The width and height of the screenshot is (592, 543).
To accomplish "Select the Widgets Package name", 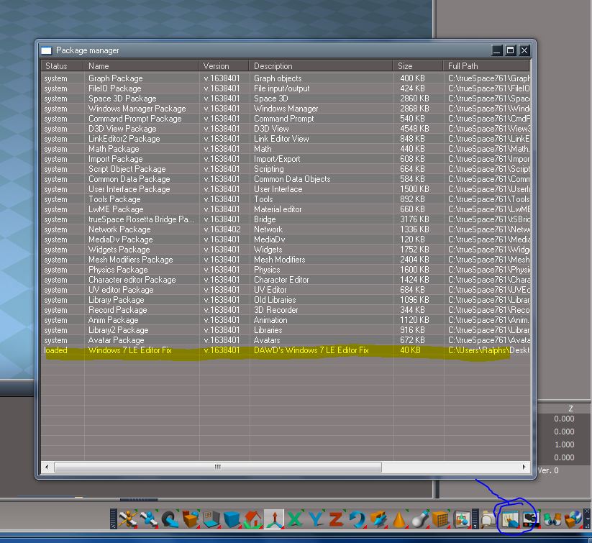I will coord(119,250).
